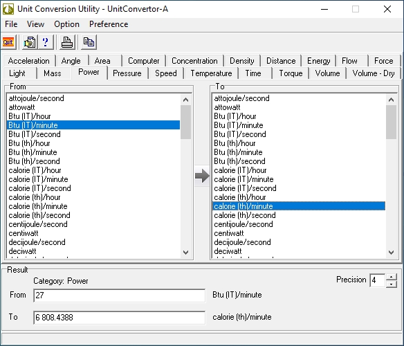Open the File menu
This screenshot has width=404, height=346.
[11, 24]
